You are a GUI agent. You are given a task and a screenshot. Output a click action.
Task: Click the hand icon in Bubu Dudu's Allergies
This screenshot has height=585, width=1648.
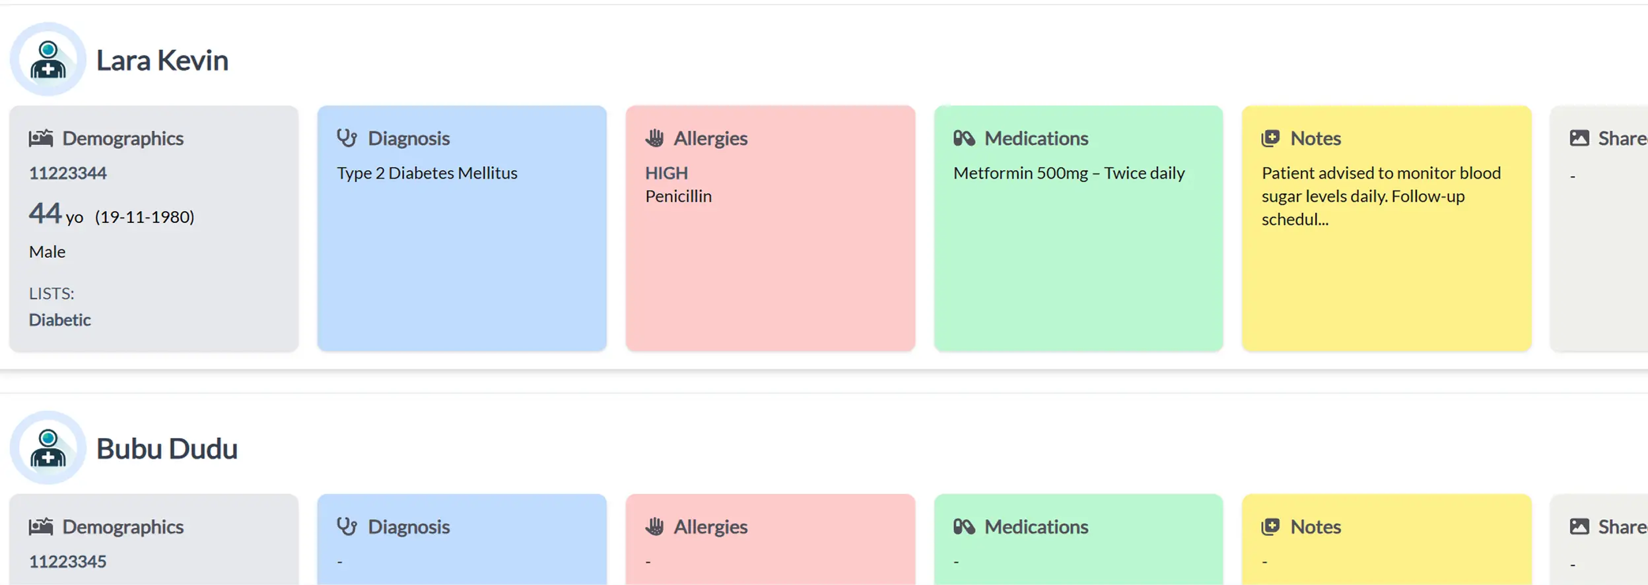pyautogui.click(x=654, y=527)
